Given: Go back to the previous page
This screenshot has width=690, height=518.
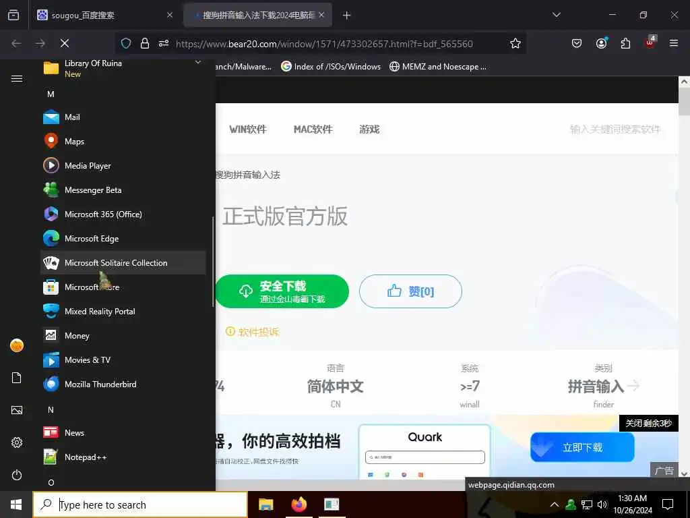Looking at the screenshot, I should 16,43.
